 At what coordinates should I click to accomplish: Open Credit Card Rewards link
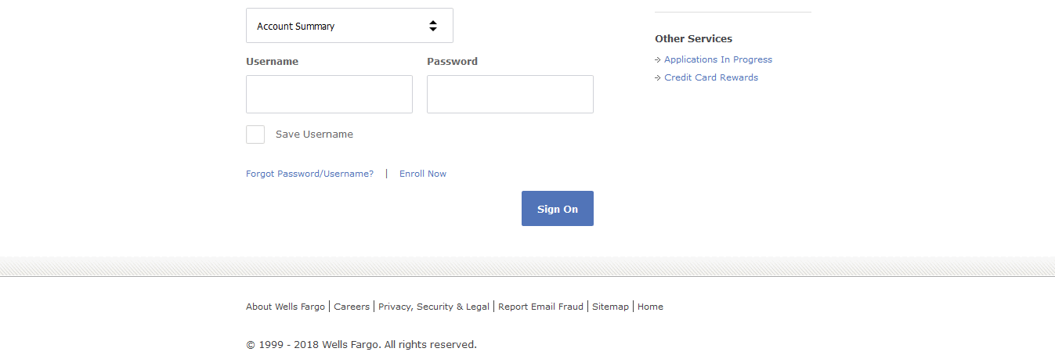[710, 77]
